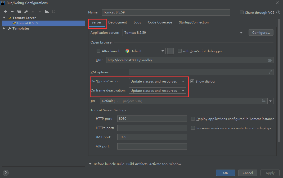Move configuration down arrow
The height and width of the screenshot is (178, 283).
(40, 12)
